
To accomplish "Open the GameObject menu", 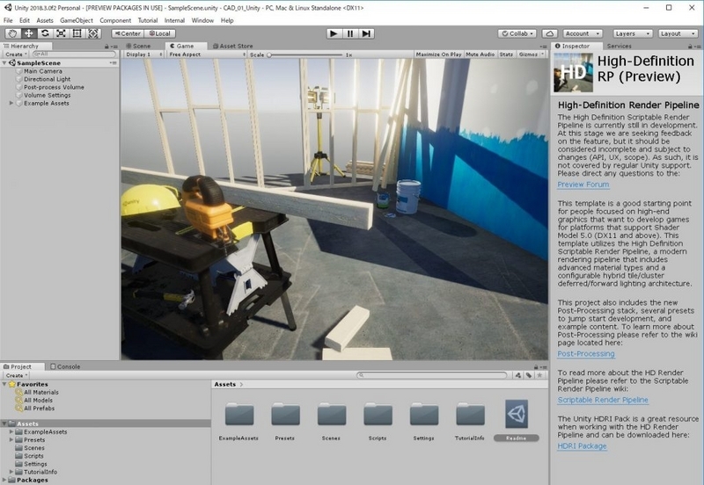I will click(x=77, y=20).
